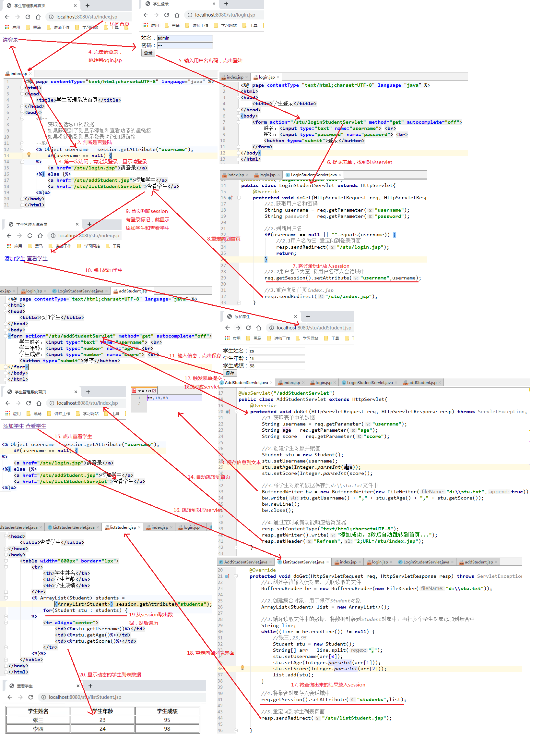This screenshot has height=753, width=555.
Task: Click the 保存 button on the add student form
Action: [230, 373]
